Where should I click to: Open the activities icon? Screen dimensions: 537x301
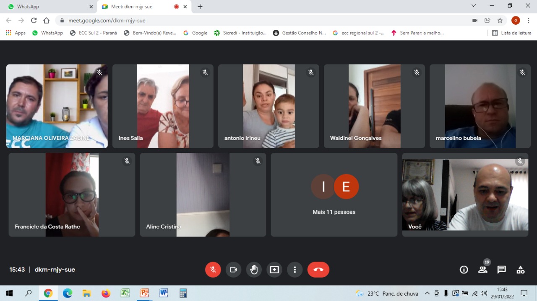coord(521,270)
